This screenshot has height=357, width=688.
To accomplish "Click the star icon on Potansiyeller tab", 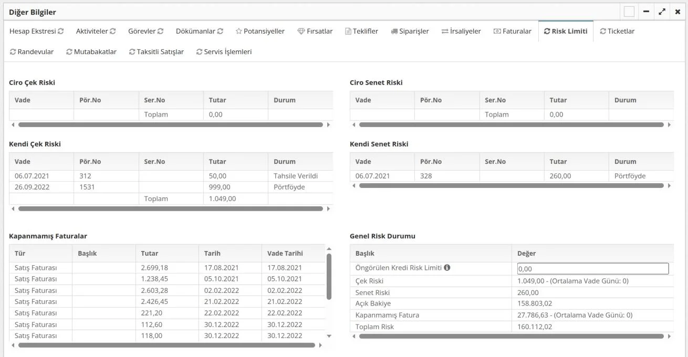I will pos(238,31).
